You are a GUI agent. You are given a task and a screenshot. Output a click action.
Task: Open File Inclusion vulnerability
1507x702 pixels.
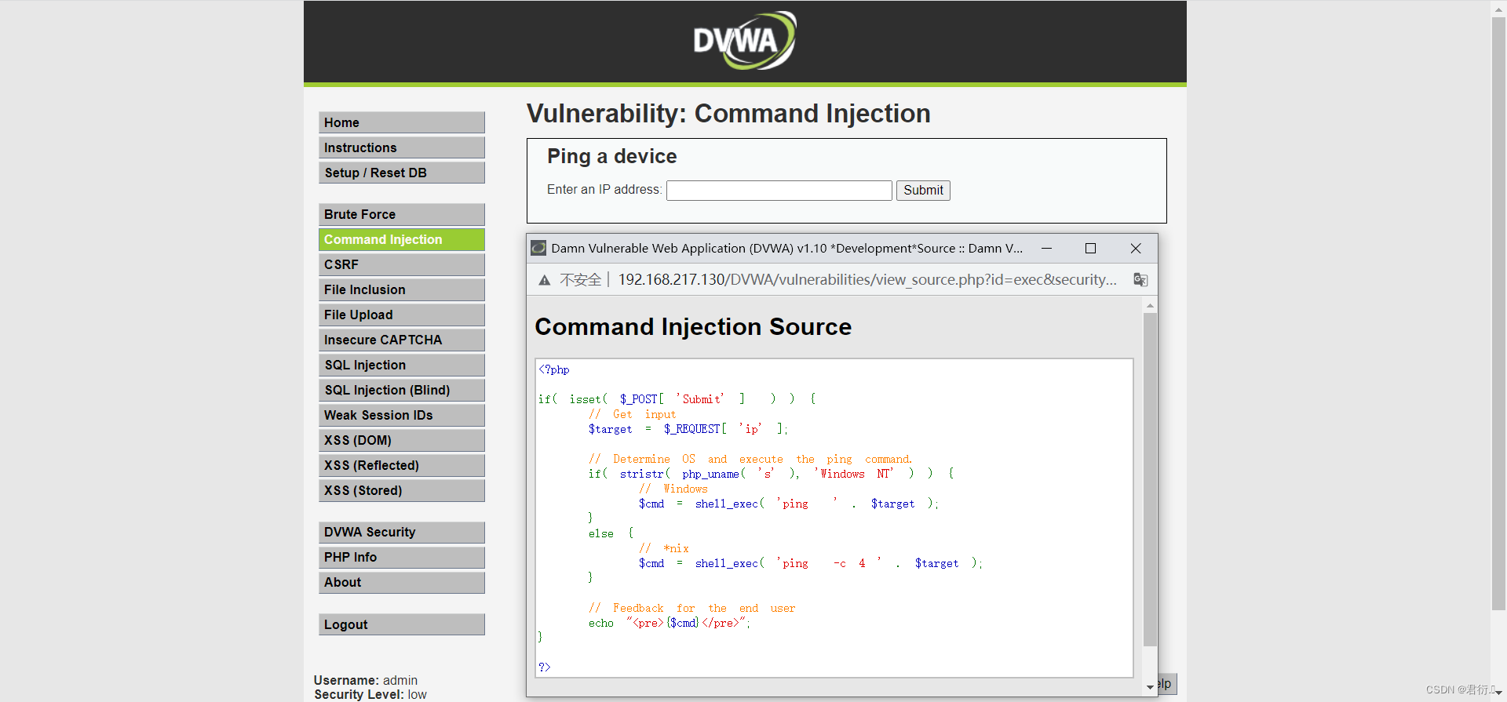(x=402, y=289)
